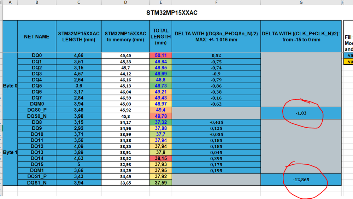This screenshot has height=199, width=353.
Task: Select the DQS1_N to-memory 33,65 cell
Action: tap(125, 183)
